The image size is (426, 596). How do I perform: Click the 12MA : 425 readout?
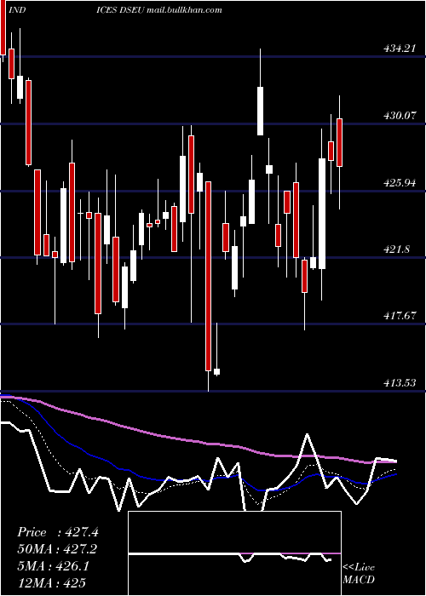coord(51,582)
